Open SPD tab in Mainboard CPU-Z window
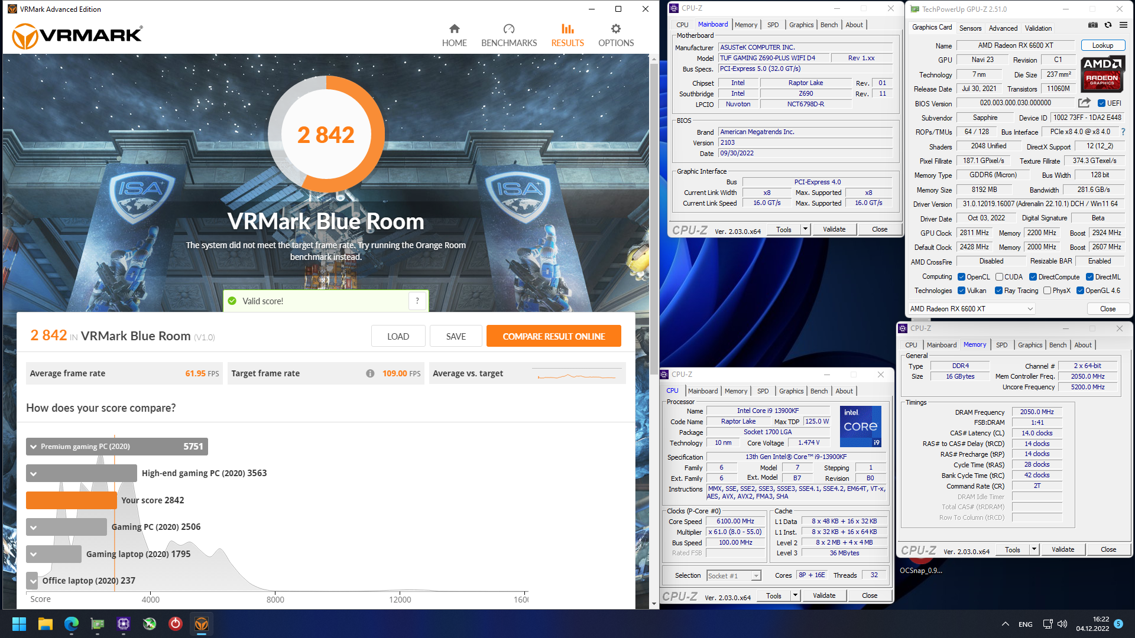Viewport: 1135px width, 638px height. [773, 25]
